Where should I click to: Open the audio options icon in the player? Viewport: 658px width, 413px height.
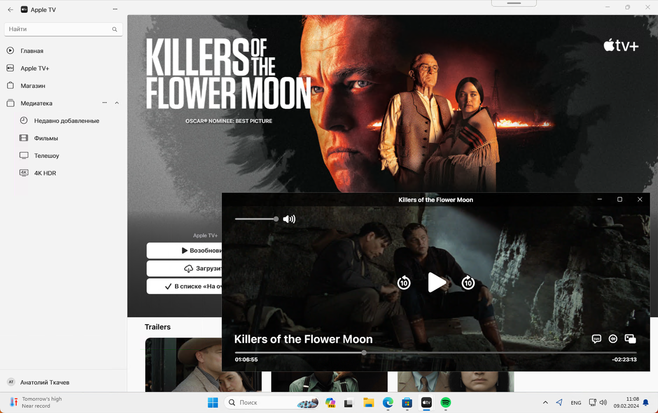tap(613, 338)
